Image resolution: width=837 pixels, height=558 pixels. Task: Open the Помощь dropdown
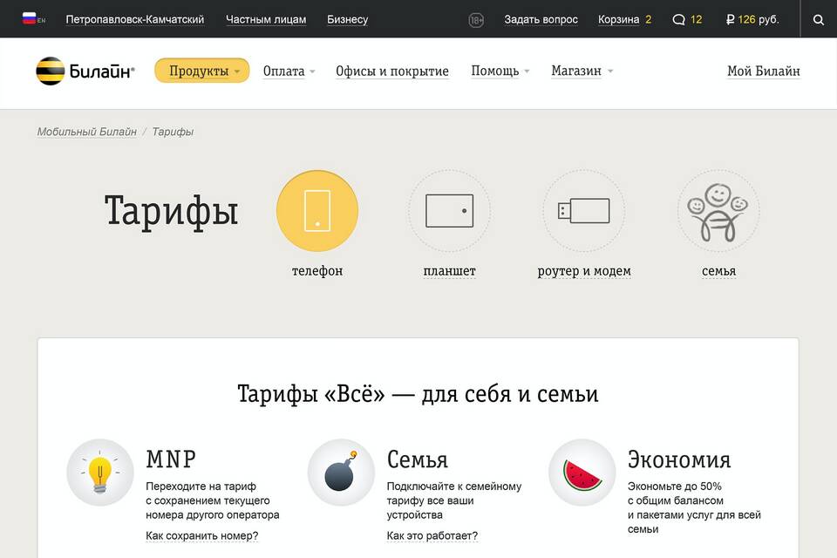tap(500, 71)
